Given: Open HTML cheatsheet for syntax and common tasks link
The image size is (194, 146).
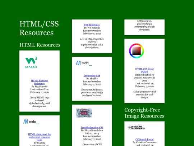Looking at the screenshot, I should (40, 137).
